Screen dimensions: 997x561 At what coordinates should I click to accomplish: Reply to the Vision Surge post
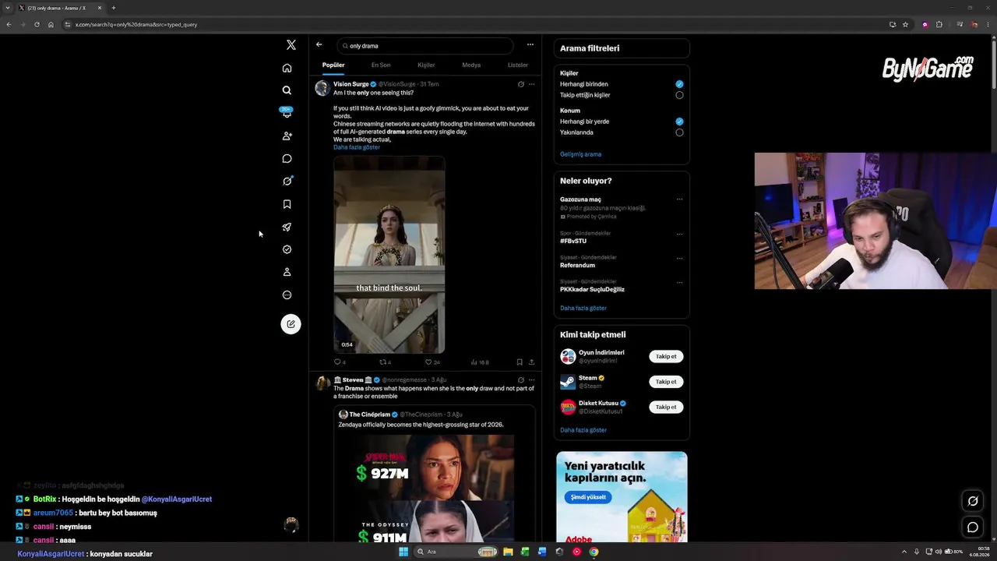[339, 362]
